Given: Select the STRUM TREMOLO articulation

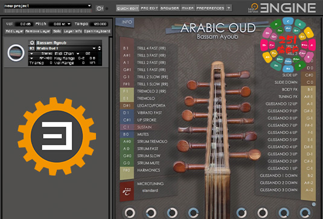Looking at the screenshot, I should (152, 142).
